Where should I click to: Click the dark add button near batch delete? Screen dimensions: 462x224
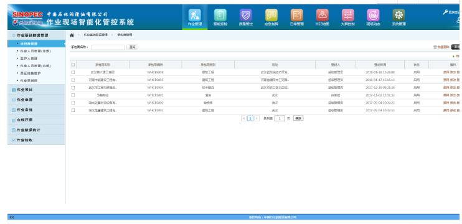coord(456,47)
